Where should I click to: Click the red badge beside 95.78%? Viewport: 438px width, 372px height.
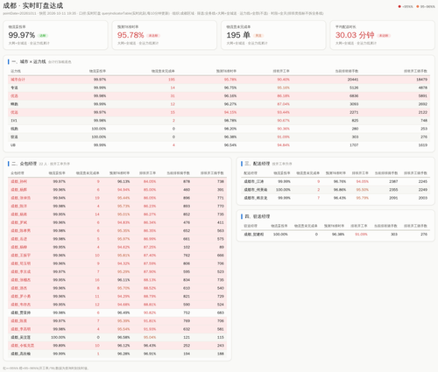[x=153, y=36]
